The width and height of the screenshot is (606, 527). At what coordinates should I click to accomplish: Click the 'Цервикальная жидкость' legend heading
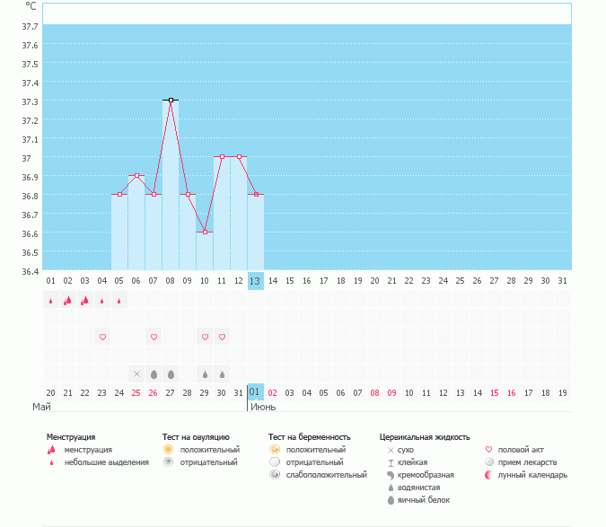coord(425,436)
